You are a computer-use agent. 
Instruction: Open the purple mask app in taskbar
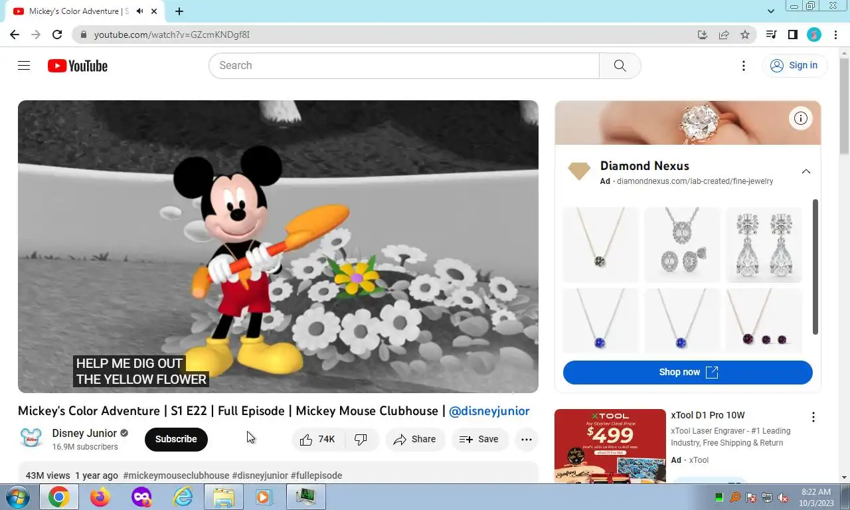pyautogui.click(x=141, y=497)
